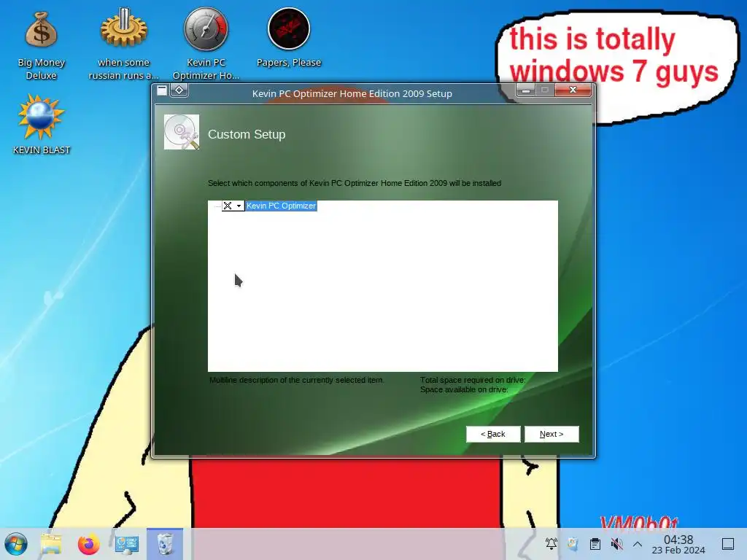This screenshot has width=747, height=560.
Task: Open Papers, Please desktop icon
Action: click(289, 38)
